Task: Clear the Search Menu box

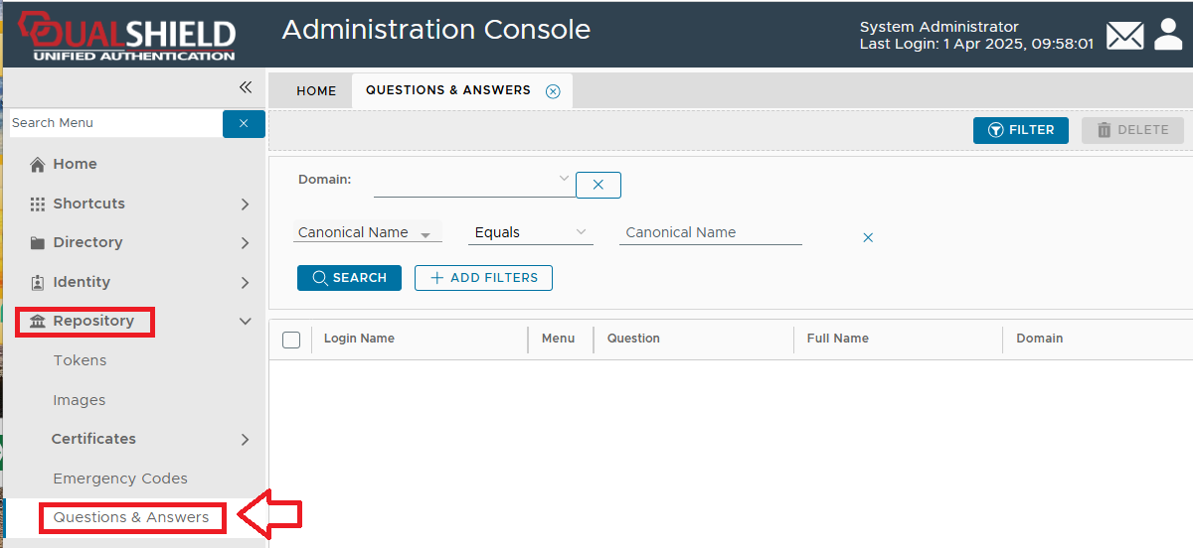Action: [244, 123]
